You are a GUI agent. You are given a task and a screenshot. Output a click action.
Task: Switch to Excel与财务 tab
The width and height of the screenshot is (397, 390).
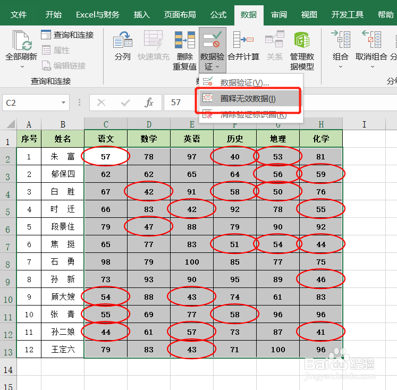98,15
